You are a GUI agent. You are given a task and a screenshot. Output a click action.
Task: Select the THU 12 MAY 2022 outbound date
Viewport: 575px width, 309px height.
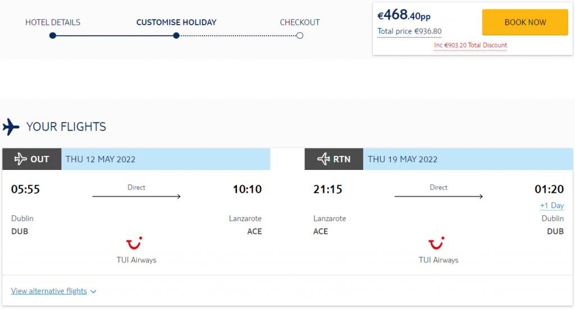click(101, 160)
